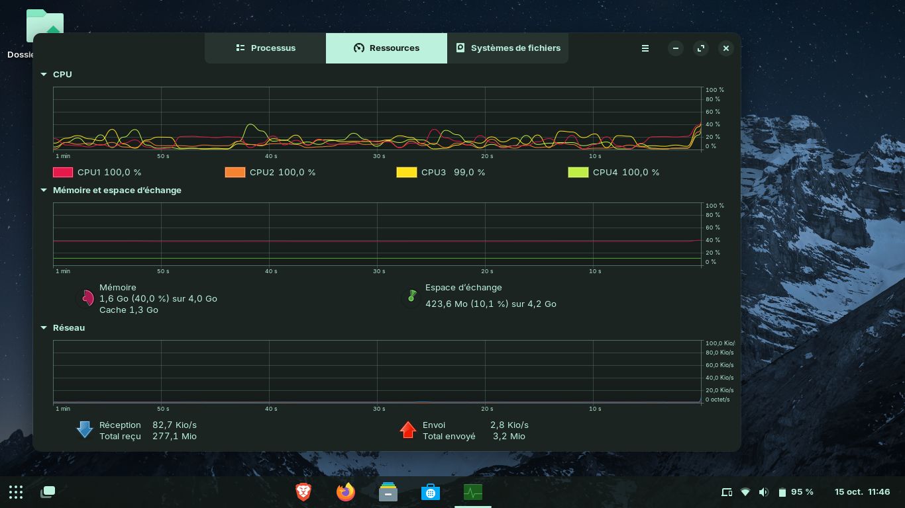The height and width of the screenshot is (508, 905).
Task: Open the software store from dock
Action: [x=431, y=492]
